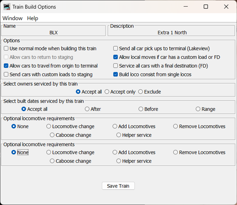Uncheck Build loco consist from single locos
This screenshot has height=205, width=237.
click(116, 74)
